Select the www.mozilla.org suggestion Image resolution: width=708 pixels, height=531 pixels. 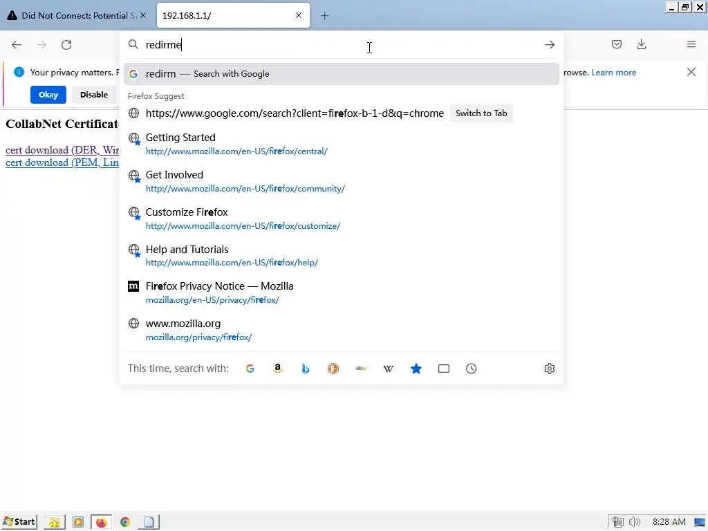pos(342,330)
